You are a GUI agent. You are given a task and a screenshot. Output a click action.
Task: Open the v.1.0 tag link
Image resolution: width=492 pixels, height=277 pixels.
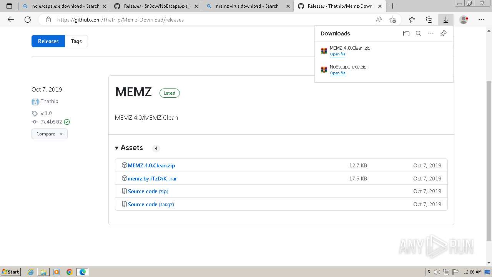pos(46,113)
